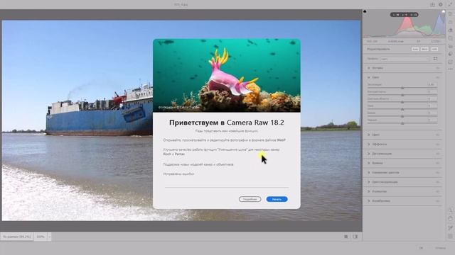This screenshot has width=455, height=255.
Task: Expand the Эффекты panel
Action: coord(369,144)
